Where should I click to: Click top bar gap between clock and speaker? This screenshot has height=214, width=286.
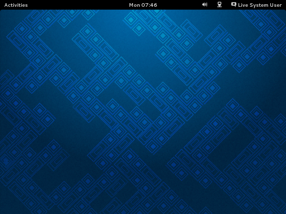coord(179,5)
